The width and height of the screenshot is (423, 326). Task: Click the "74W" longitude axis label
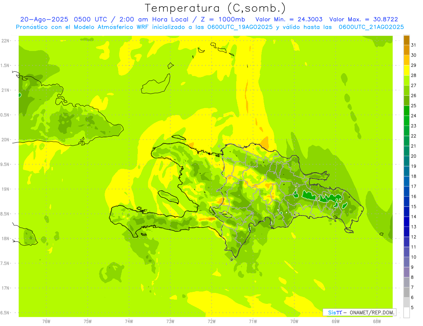[129, 321]
